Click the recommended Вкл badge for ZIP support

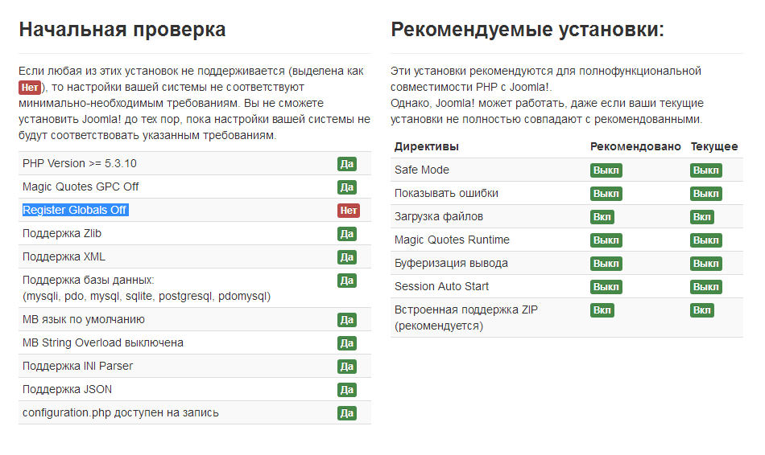pos(602,310)
